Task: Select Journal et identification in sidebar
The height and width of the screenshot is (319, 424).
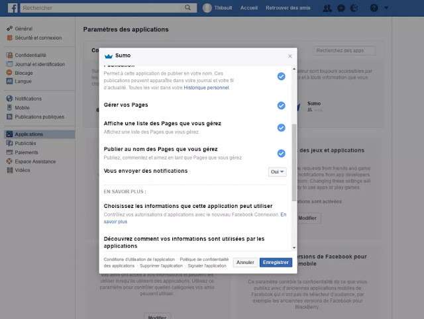Action: pos(40,64)
